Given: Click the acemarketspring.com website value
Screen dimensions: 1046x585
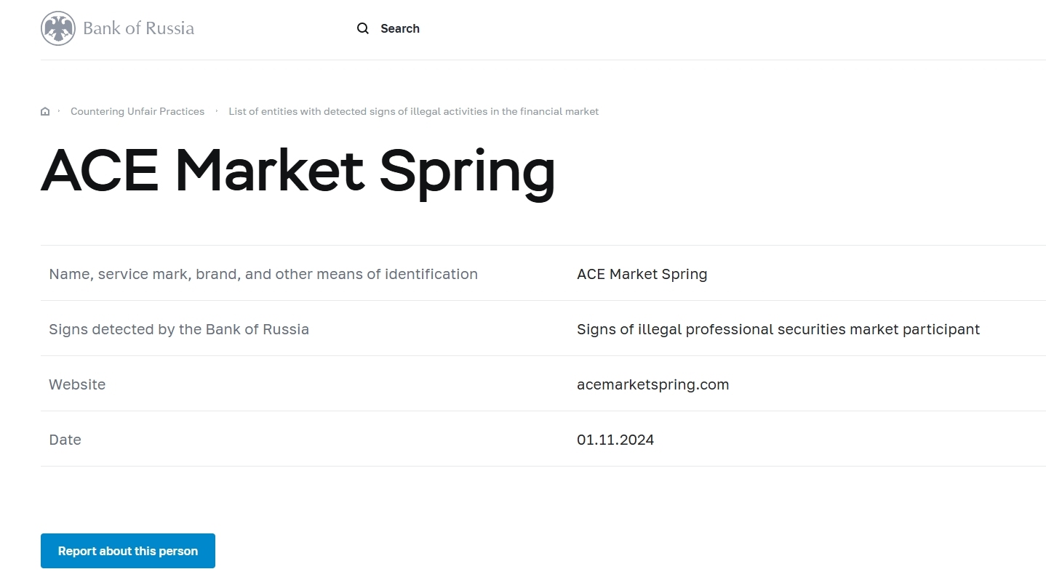Looking at the screenshot, I should (652, 384).
